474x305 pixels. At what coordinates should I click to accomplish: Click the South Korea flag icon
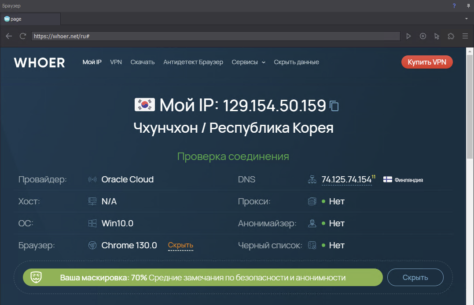[145, 105]
